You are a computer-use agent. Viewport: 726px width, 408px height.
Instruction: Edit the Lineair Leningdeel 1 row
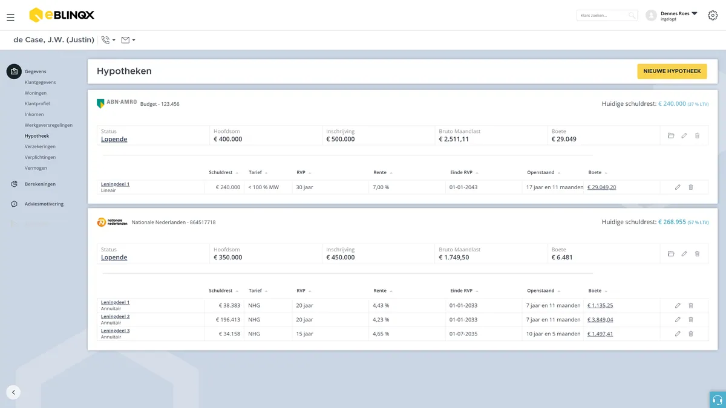(678, 187)
